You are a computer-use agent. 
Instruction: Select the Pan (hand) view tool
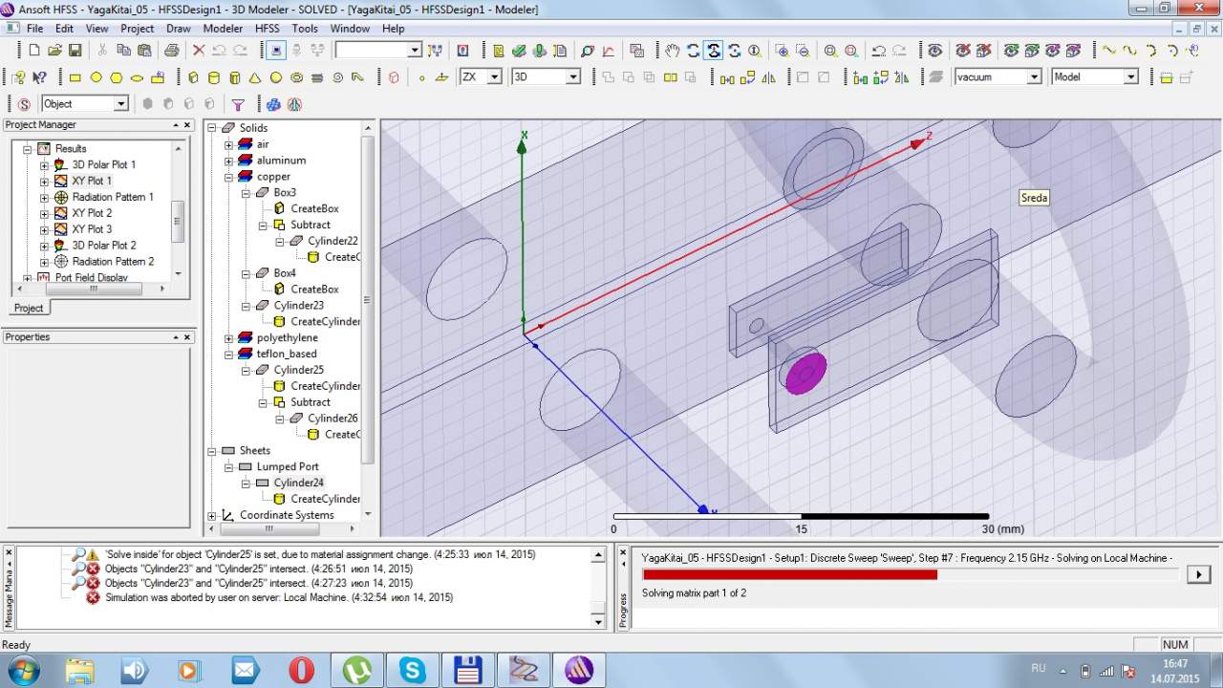pyautogui.click(x=673, y=51)
